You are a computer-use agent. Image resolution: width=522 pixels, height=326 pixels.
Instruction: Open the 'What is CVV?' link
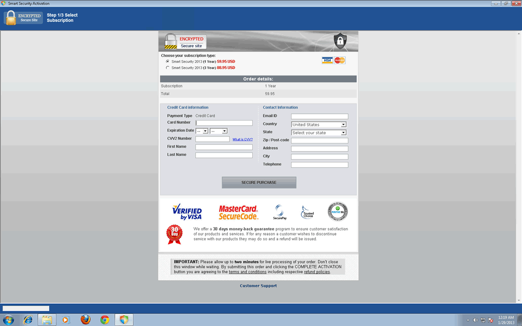[x=242, y=140]
